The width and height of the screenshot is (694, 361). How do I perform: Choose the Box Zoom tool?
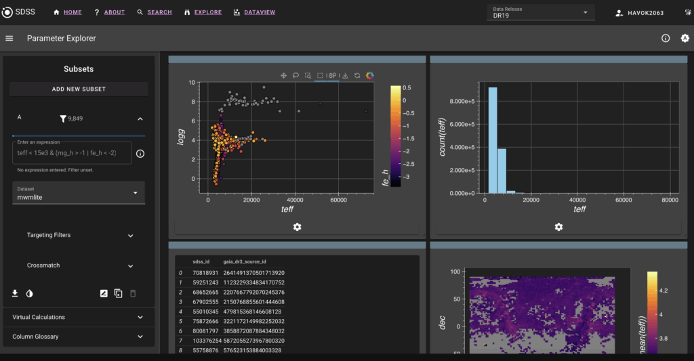[x=308, y=76]
